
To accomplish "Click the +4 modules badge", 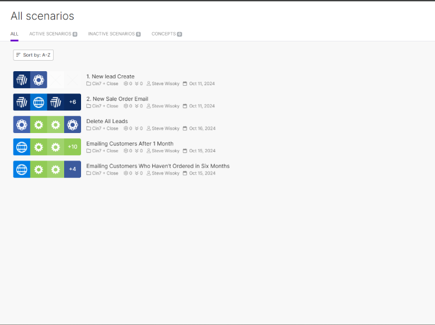I will (x=72, y=169).
